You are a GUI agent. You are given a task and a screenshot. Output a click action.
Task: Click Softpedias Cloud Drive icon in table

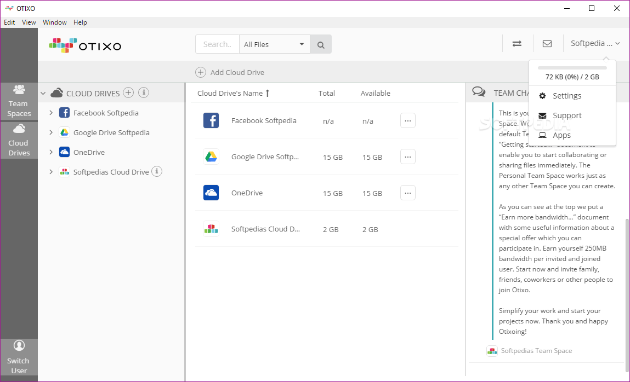211,229
